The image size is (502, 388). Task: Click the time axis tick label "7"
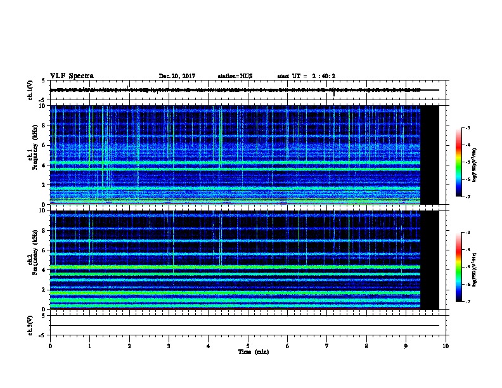click(x=327, y=346)
